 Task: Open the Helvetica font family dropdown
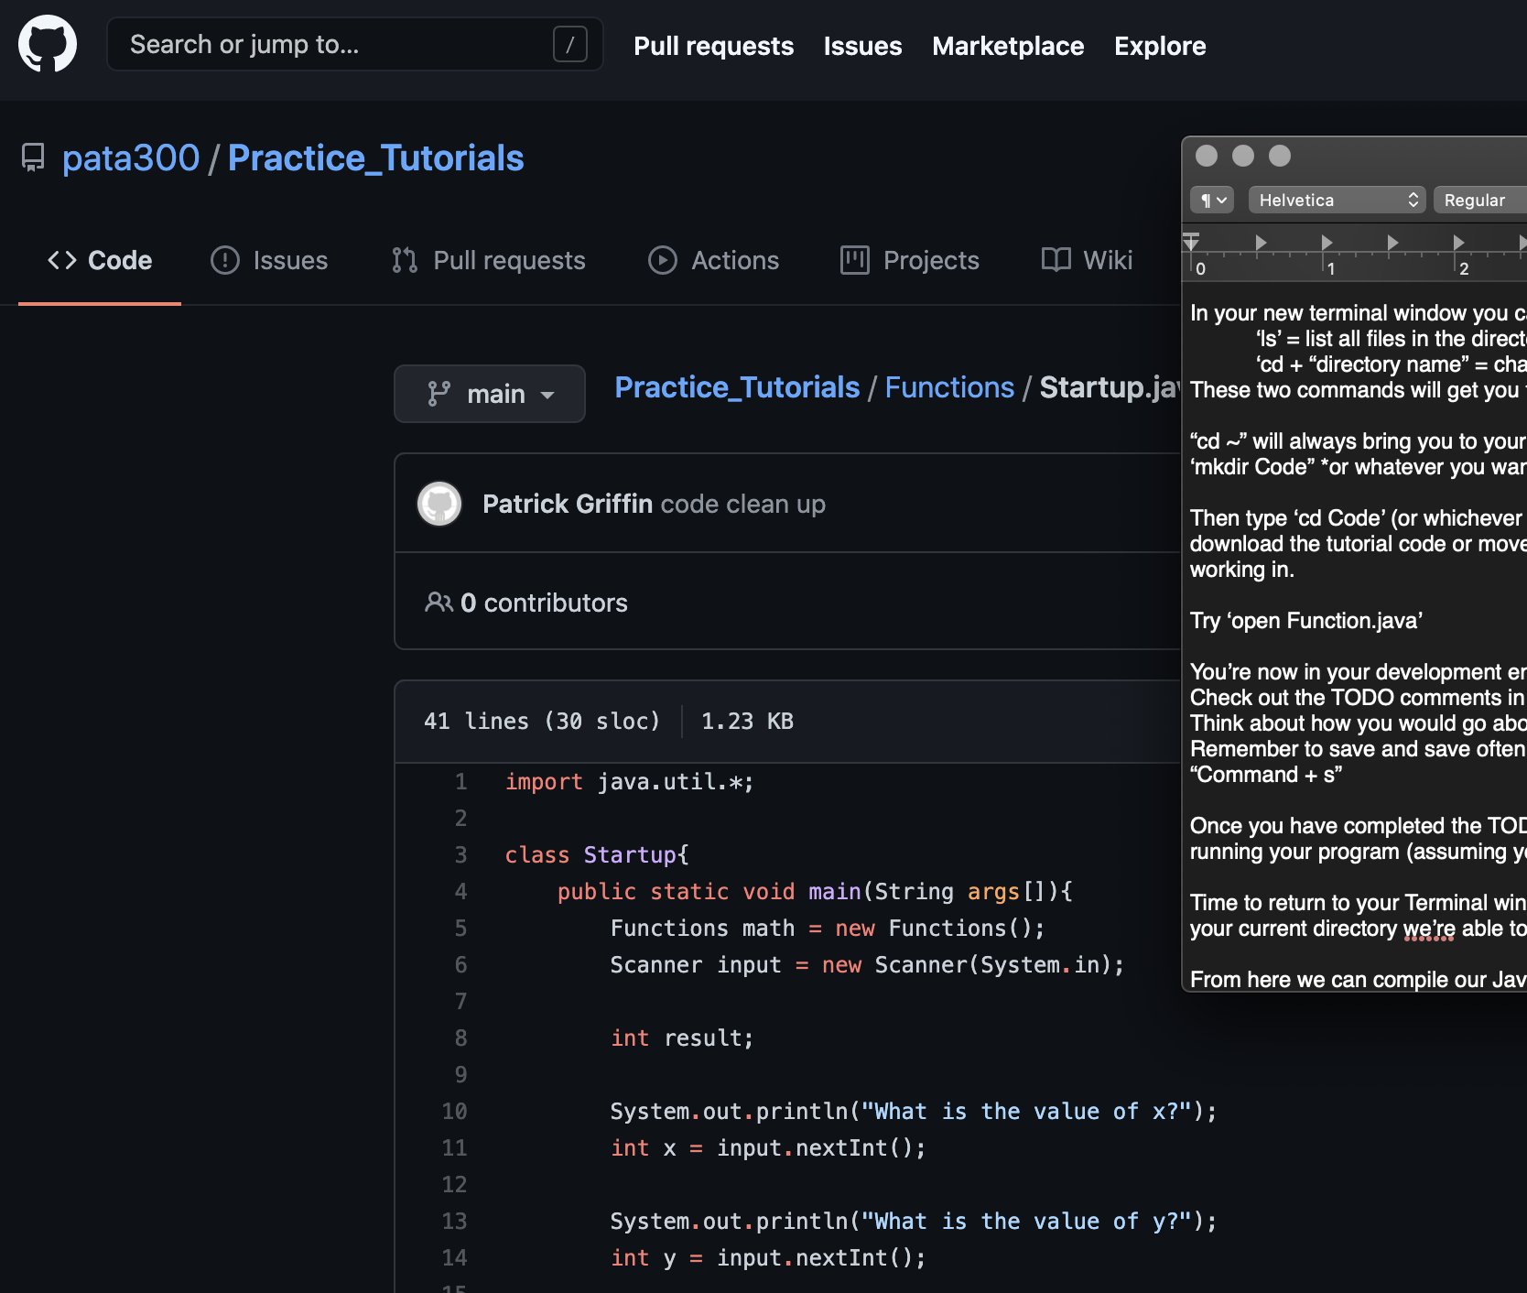click(x=1337, y=200)
